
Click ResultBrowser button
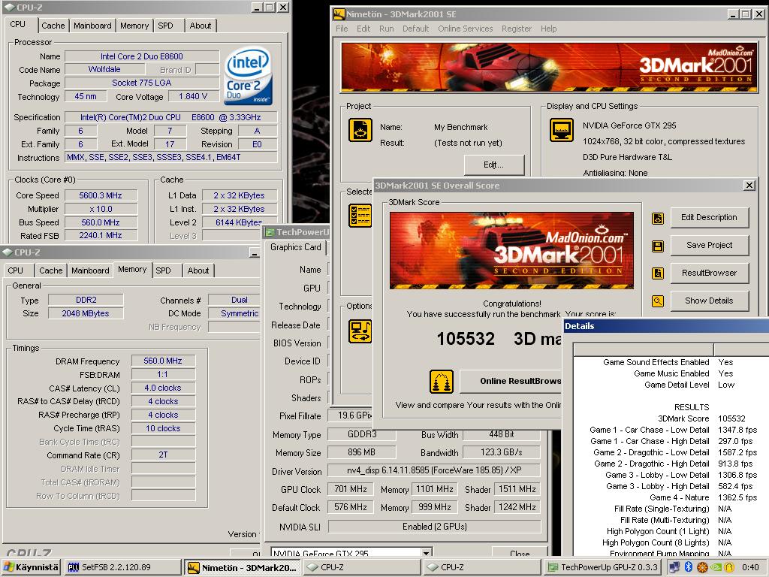pos(709,273)
